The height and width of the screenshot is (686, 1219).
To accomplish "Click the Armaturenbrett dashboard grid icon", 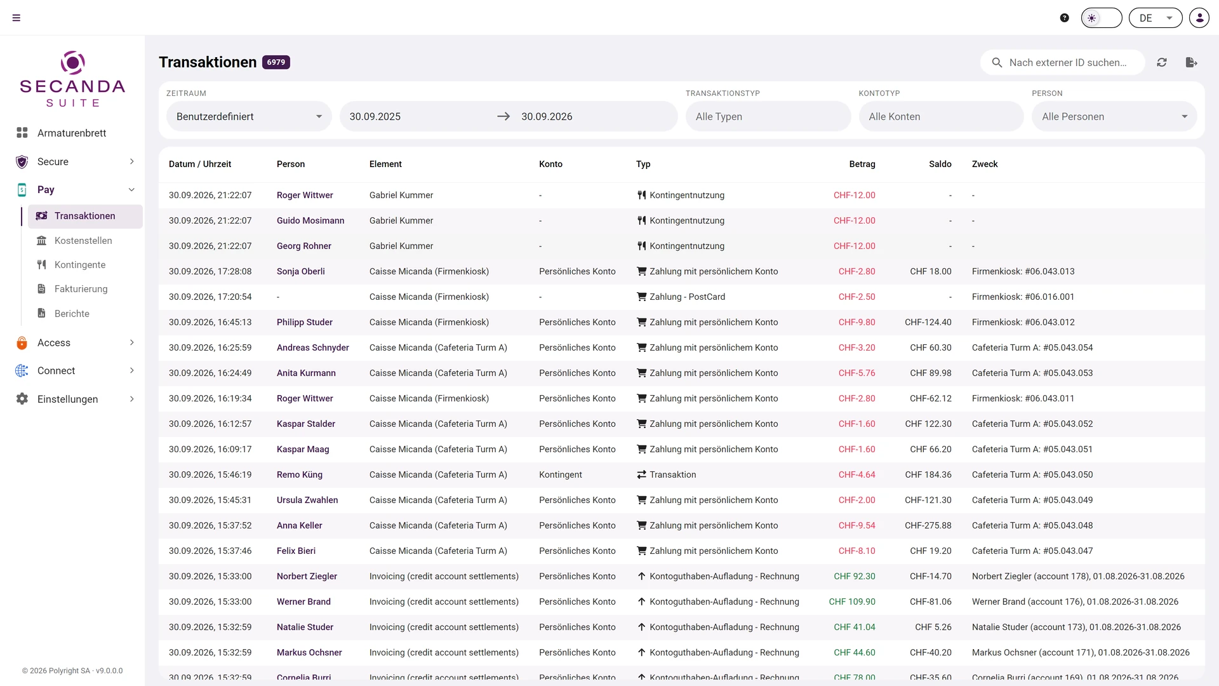I will click(x=22, y=133).
